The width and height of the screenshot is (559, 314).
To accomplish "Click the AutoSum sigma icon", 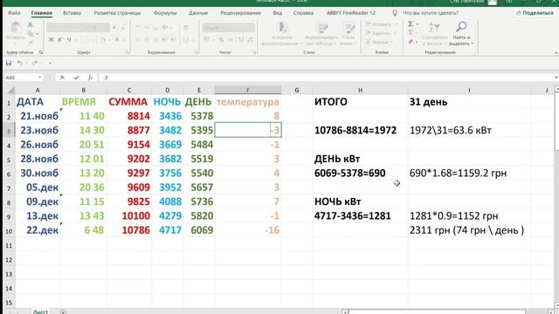I will coord(411,24).
